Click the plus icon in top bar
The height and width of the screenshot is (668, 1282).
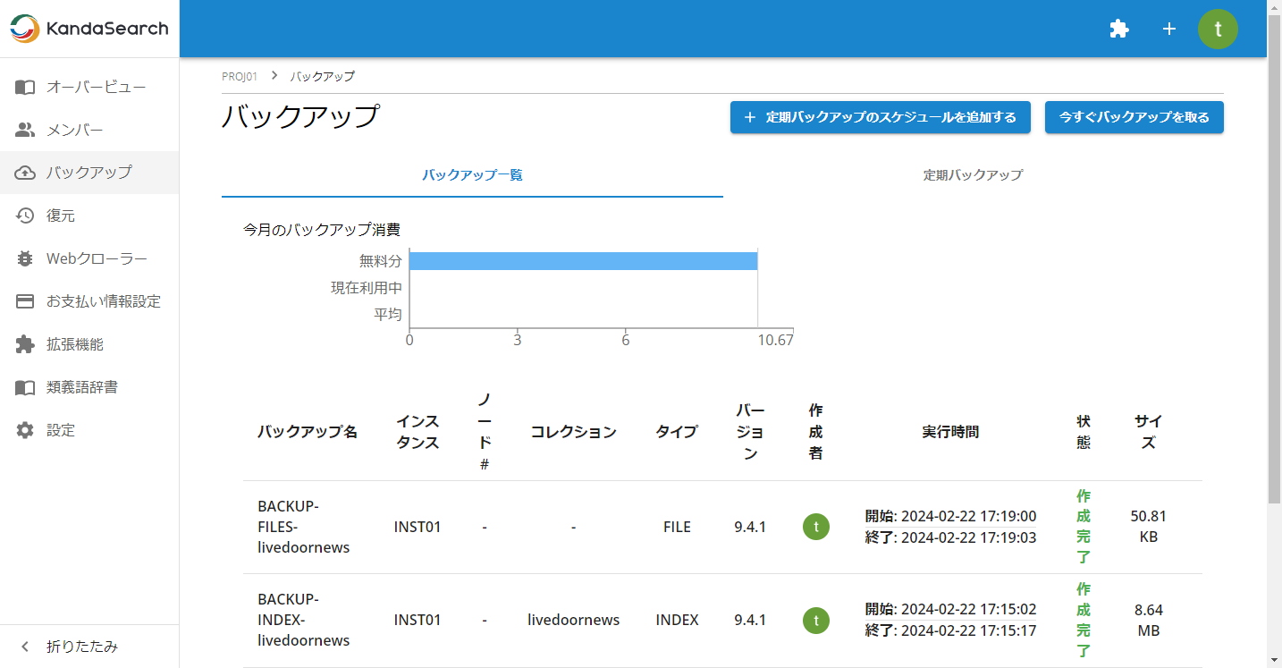pyautogui.click(x=1168, y=29)
